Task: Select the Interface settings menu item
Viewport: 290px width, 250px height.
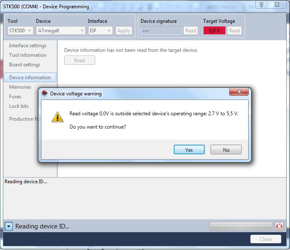Action: pos(28,46)
